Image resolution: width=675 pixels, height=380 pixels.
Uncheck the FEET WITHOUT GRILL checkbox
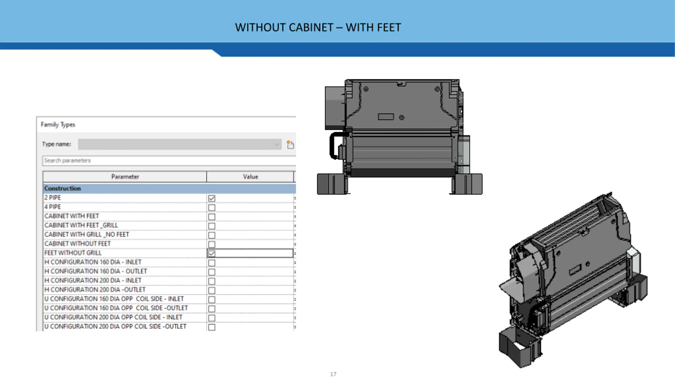pyautogui.click(x=212, y=254)
